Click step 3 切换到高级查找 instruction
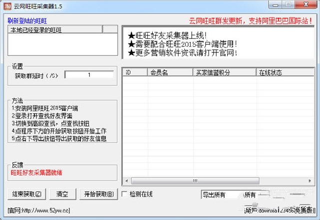Image resolution: width=320 pixels, height=220 pixels. 50,123
